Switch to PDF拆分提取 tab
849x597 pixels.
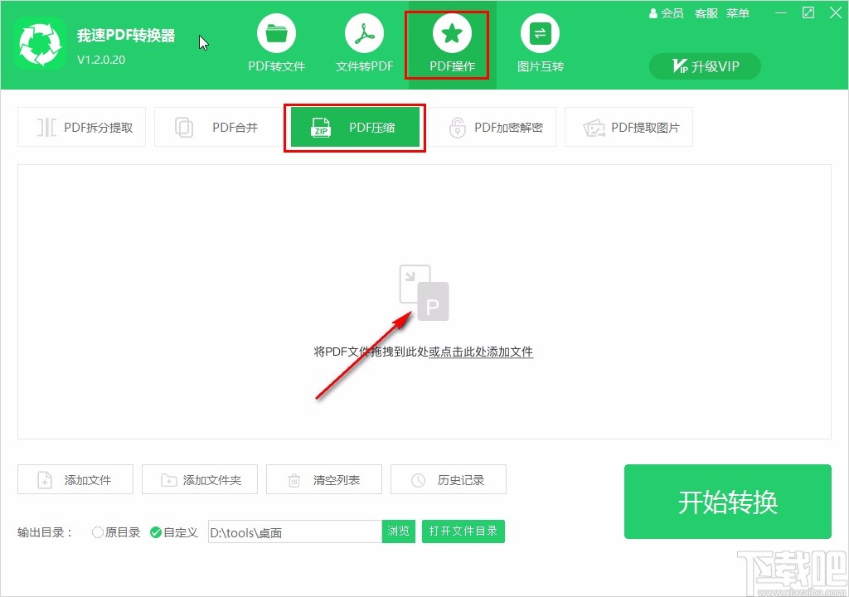(x=82, y=128)
